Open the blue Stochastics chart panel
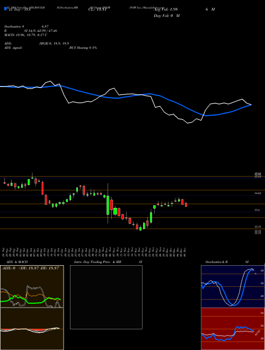The height and width of the screenshot is (350, 265). pyautogui.click(x=233, y=286)
